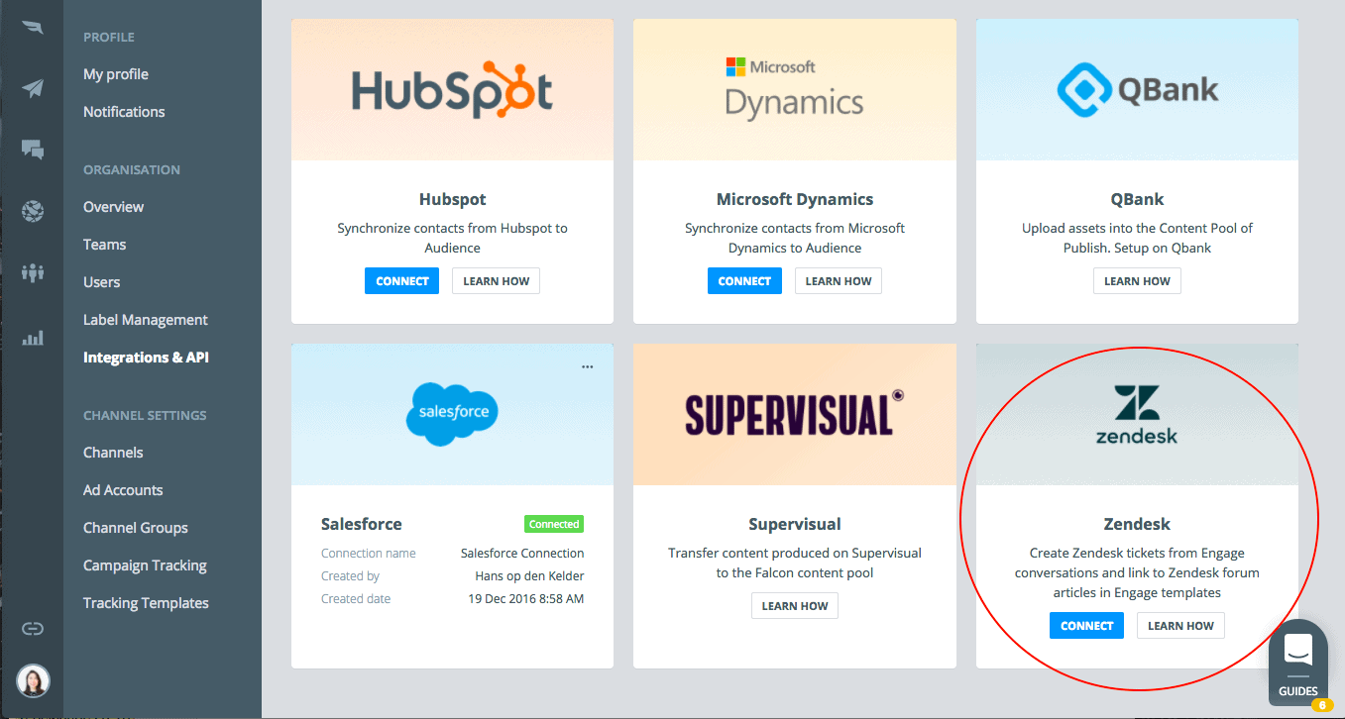The image size is (1345, 719).
Task: Click the Supervisual card title
Action: (795, 524)
